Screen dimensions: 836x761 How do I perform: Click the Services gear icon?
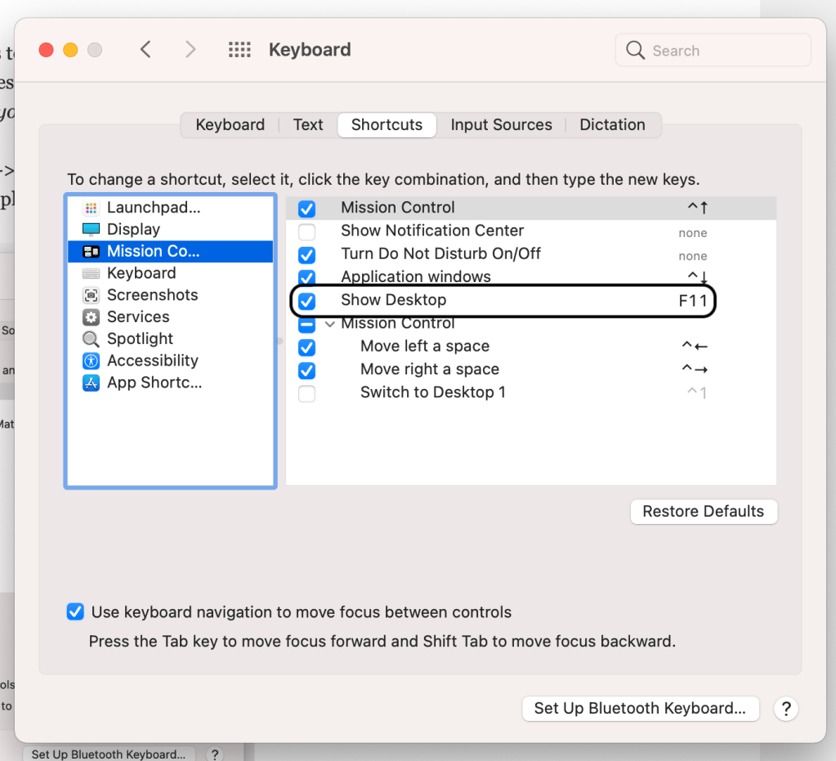click(92, 317)
